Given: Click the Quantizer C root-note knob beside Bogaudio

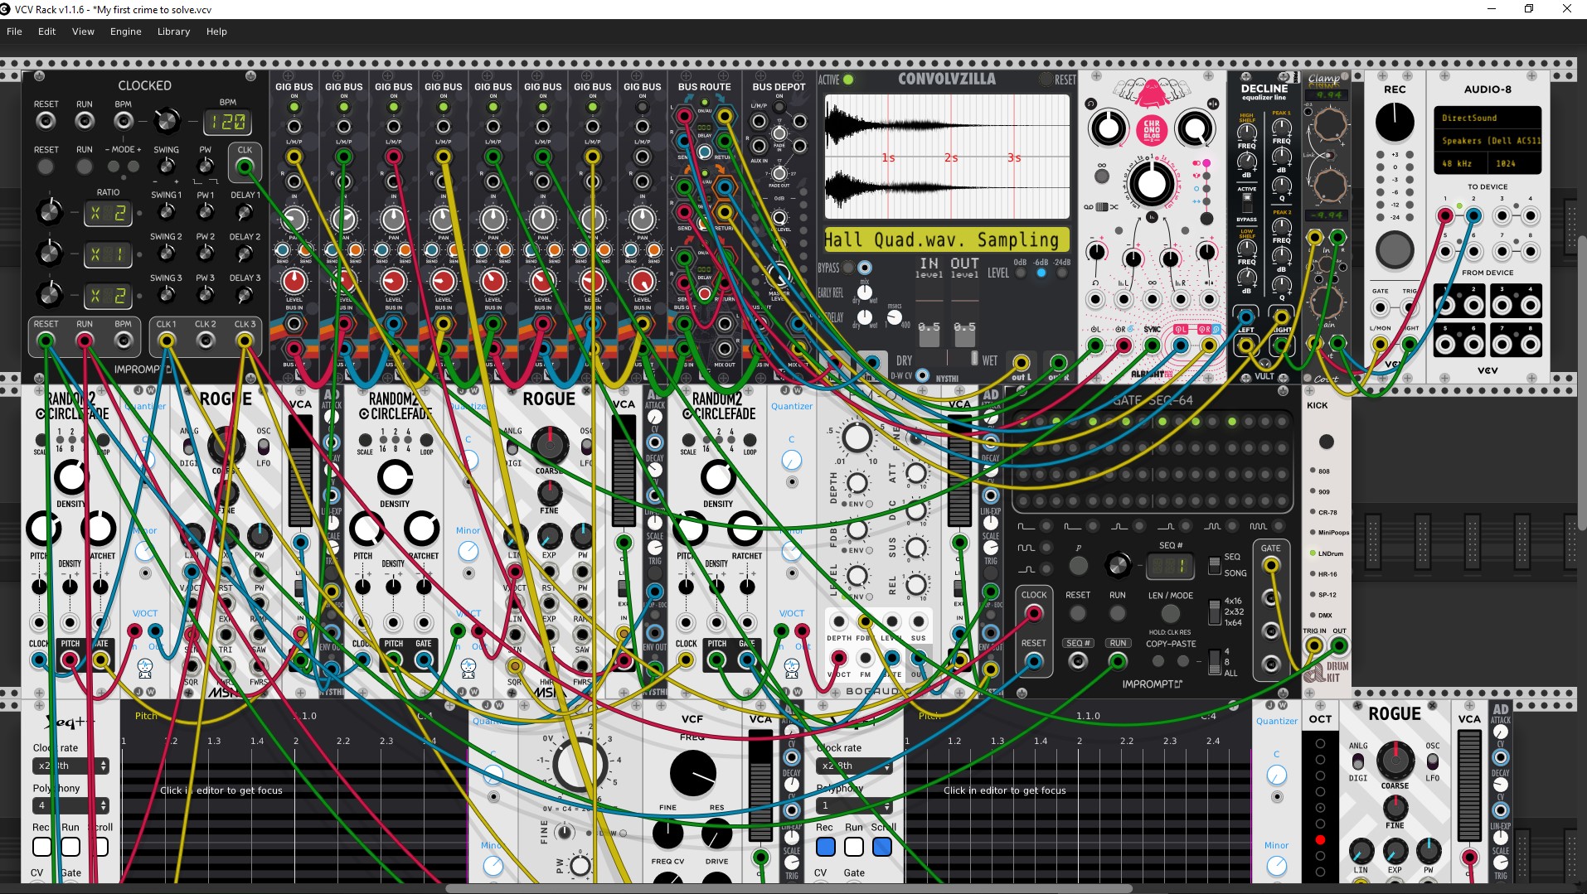Looking at the screenshot, I should 792,460.
